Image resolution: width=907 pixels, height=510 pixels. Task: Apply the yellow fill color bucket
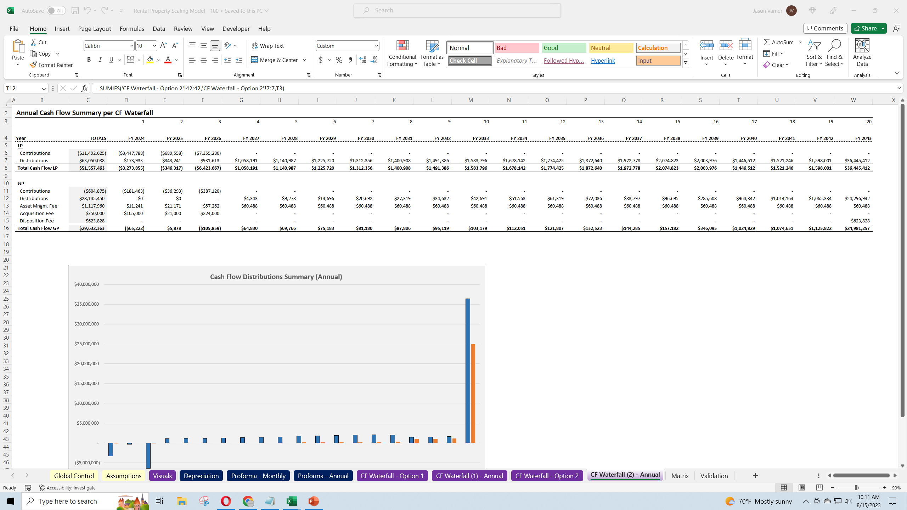coord(150,60)
